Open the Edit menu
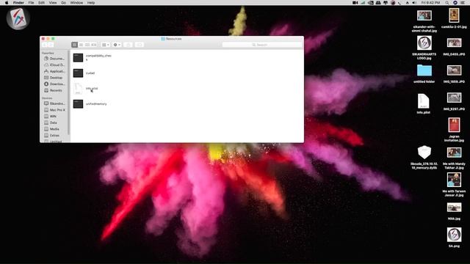Image resolution: width=470 pixels, height=264 pixels. (41, 3)
